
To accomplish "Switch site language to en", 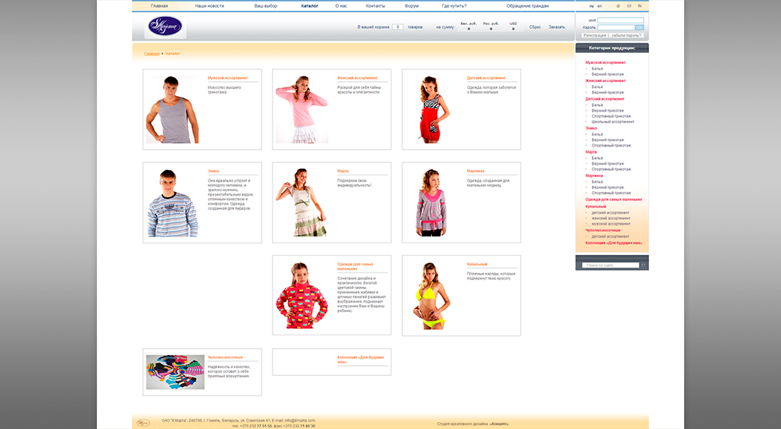I will click(x=600, y=5).
